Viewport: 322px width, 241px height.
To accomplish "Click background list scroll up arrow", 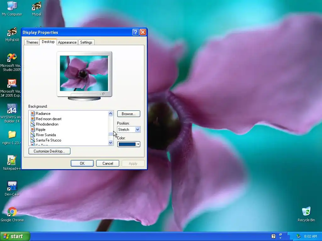I will pos(110,113).
